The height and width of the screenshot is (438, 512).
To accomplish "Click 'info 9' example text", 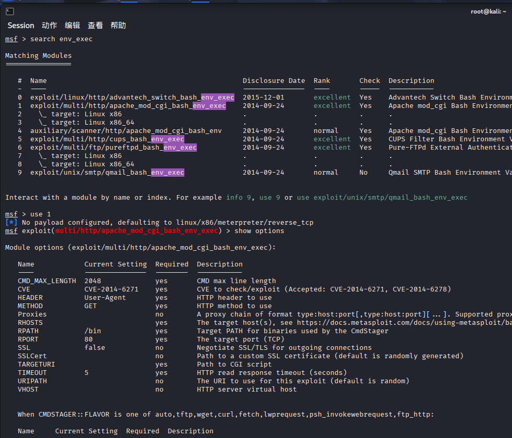I will [x=239, y=198].
